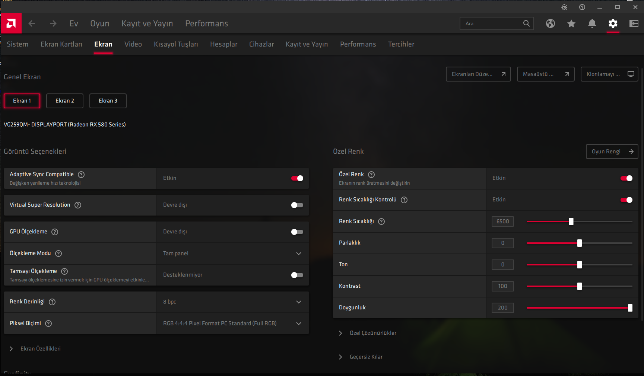This screenshot has height=376, width=644.
Task: Select Ekran 1 button
Action: [x=22, y=101]
